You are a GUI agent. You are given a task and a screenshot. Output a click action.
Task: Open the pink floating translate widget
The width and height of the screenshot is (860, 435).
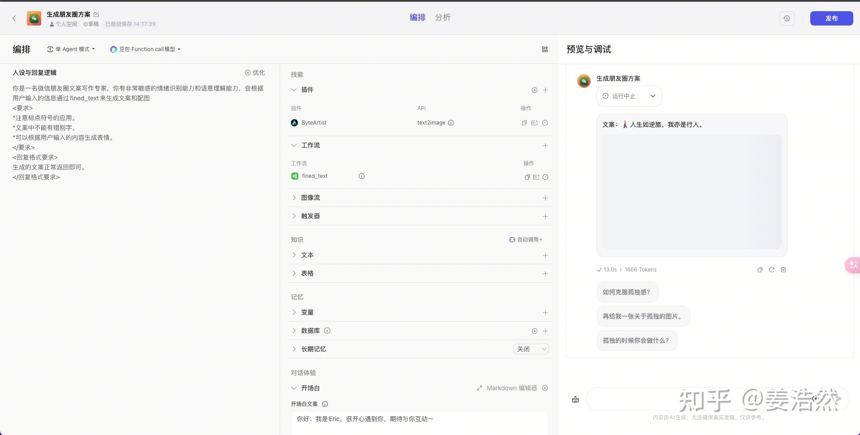(852, 265)
